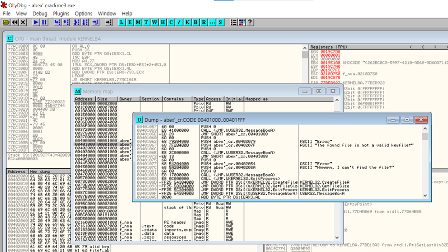Select the 'stack of th' memory map row

click(204, 208)
